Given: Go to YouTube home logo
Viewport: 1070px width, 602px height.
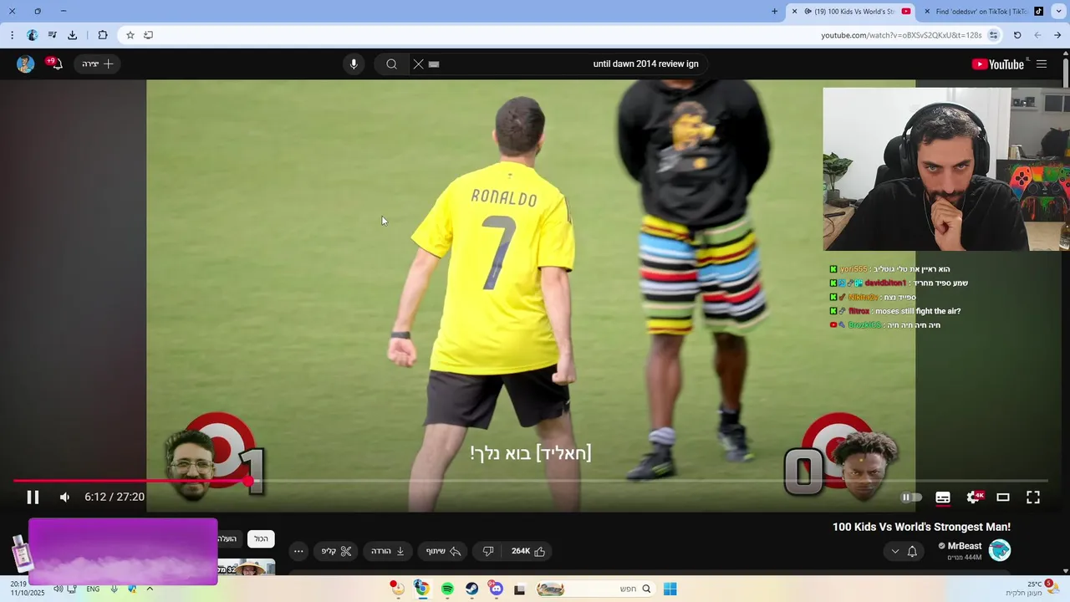Looking at the screenshot, I should [x=997, y=64].
